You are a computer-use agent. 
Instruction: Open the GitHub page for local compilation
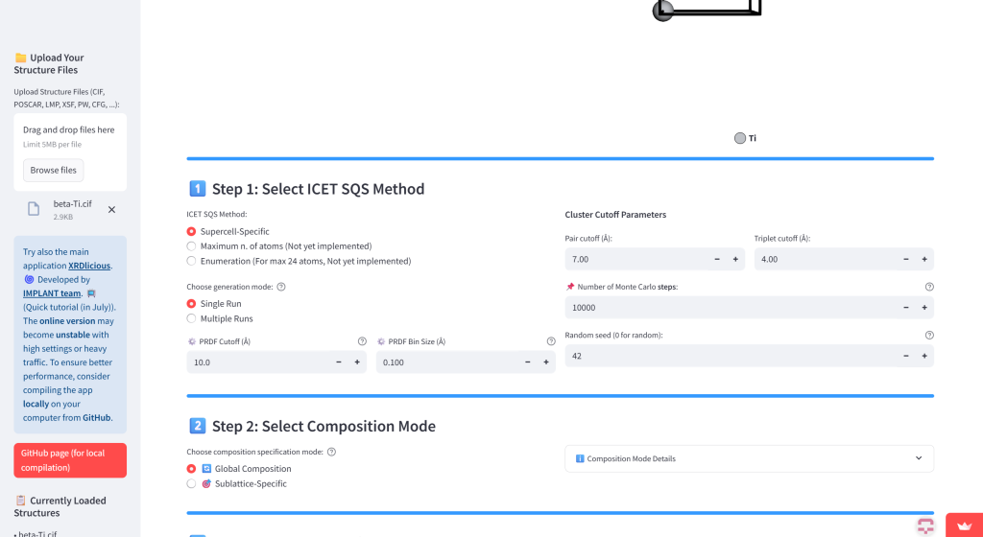[70, 460]
